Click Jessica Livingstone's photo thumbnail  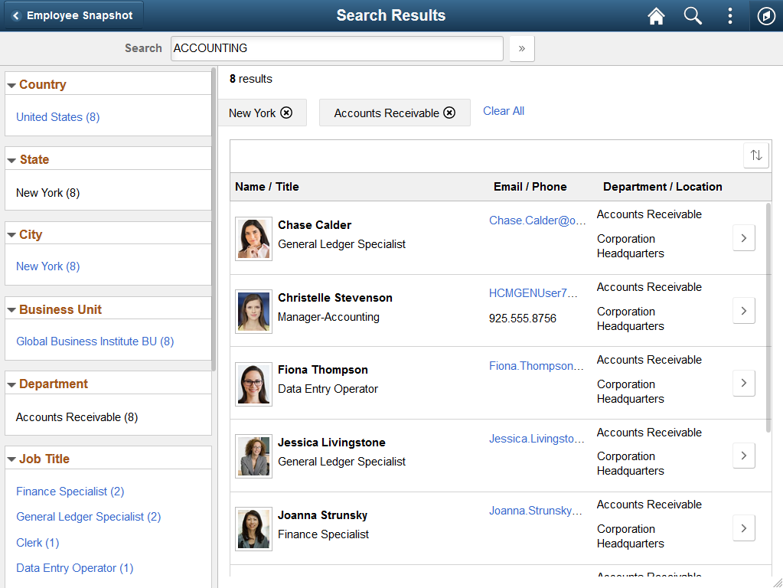(x=253, y=456)
